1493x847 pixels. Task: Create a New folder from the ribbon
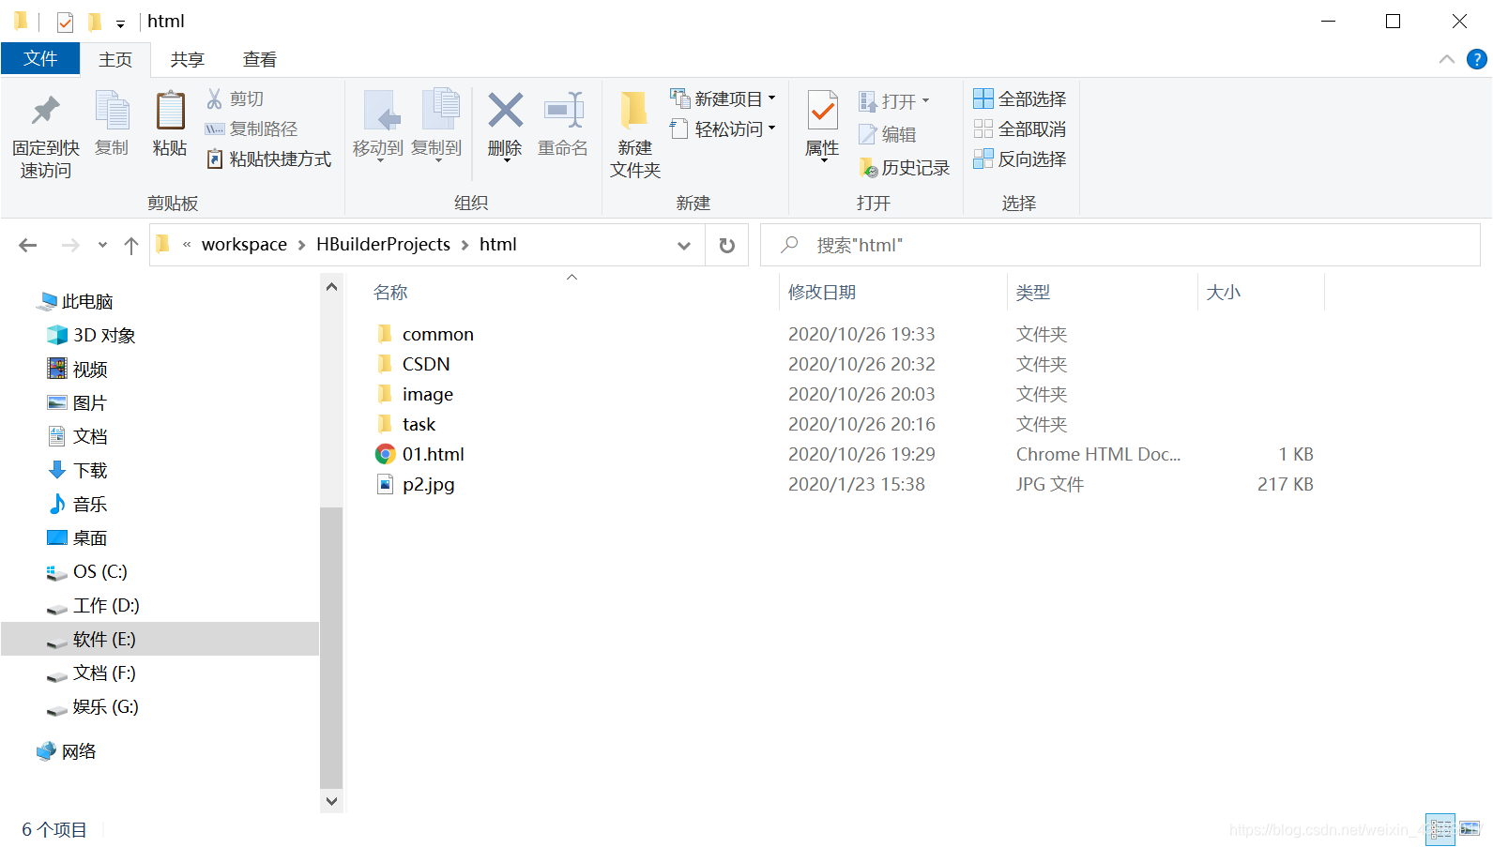[x=635, y=133]
